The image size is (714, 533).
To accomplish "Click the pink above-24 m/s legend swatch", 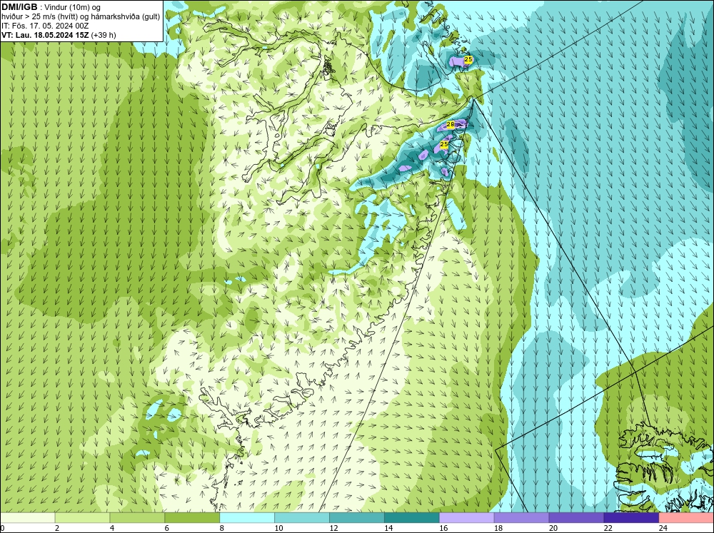I will (x=686, y=517).
